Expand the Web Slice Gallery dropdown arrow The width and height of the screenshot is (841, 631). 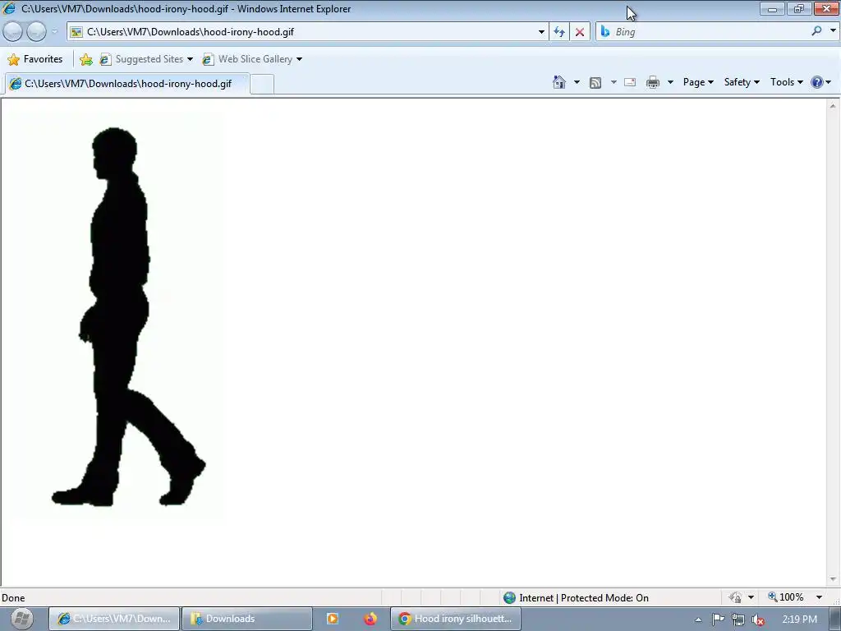point(299,59)
